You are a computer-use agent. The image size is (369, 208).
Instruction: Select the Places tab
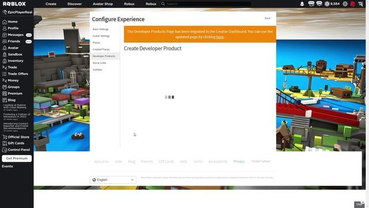[96, 43]
